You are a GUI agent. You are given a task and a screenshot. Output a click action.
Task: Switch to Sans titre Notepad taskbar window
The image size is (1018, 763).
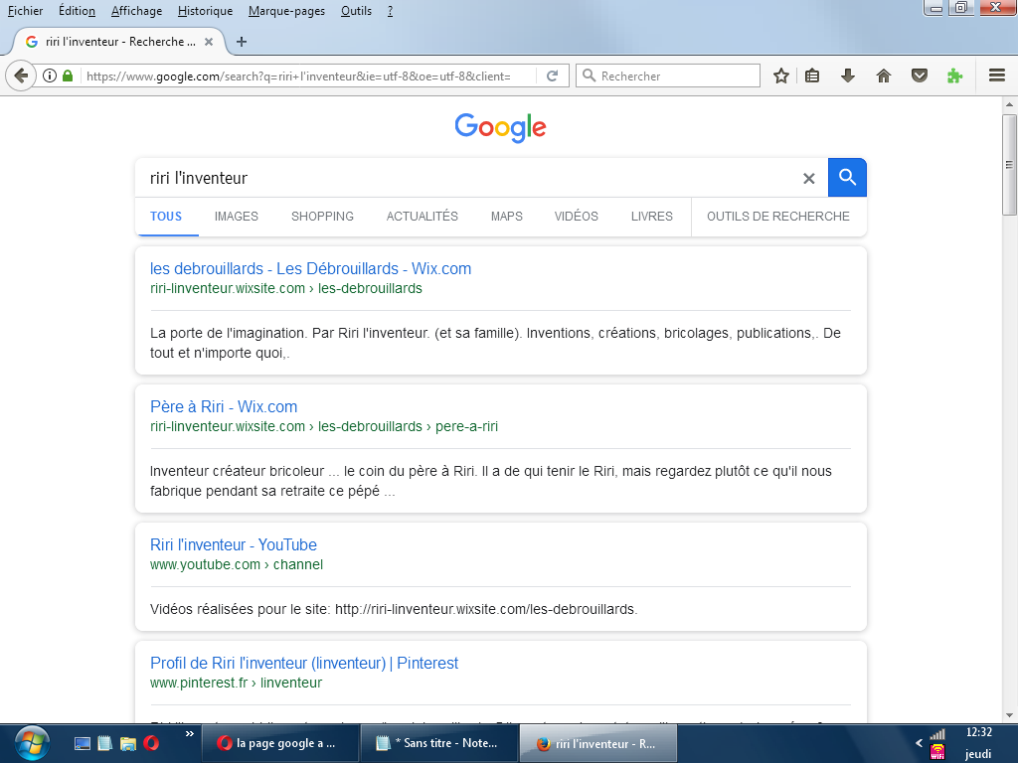coord(438,743)
